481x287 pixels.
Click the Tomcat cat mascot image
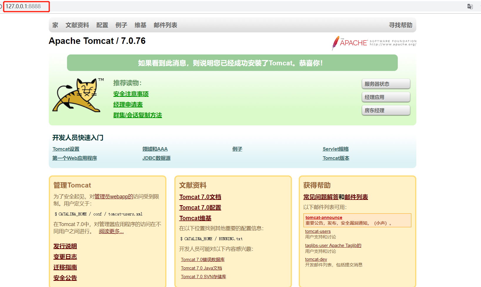tap(78, 95)
